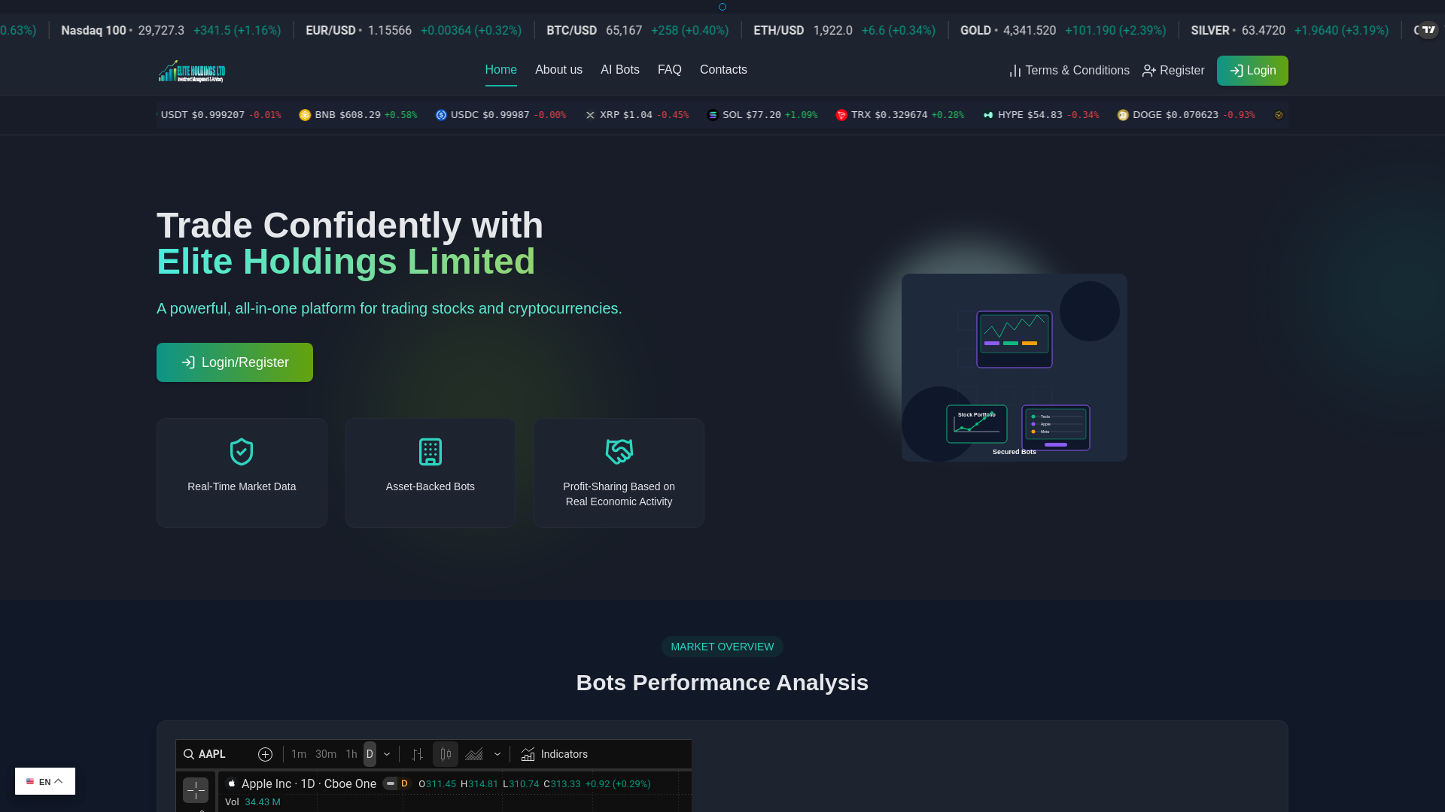Open the FAQ page
This screenshot has height=812, width=1445.
[x=670, y=70]
